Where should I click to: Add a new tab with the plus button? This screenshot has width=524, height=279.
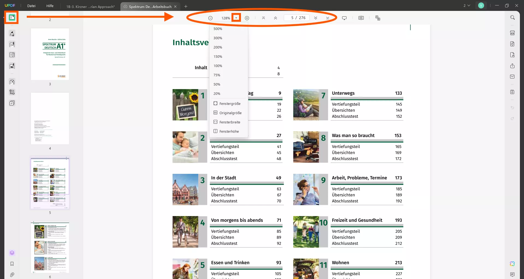(x=186, y=7)
